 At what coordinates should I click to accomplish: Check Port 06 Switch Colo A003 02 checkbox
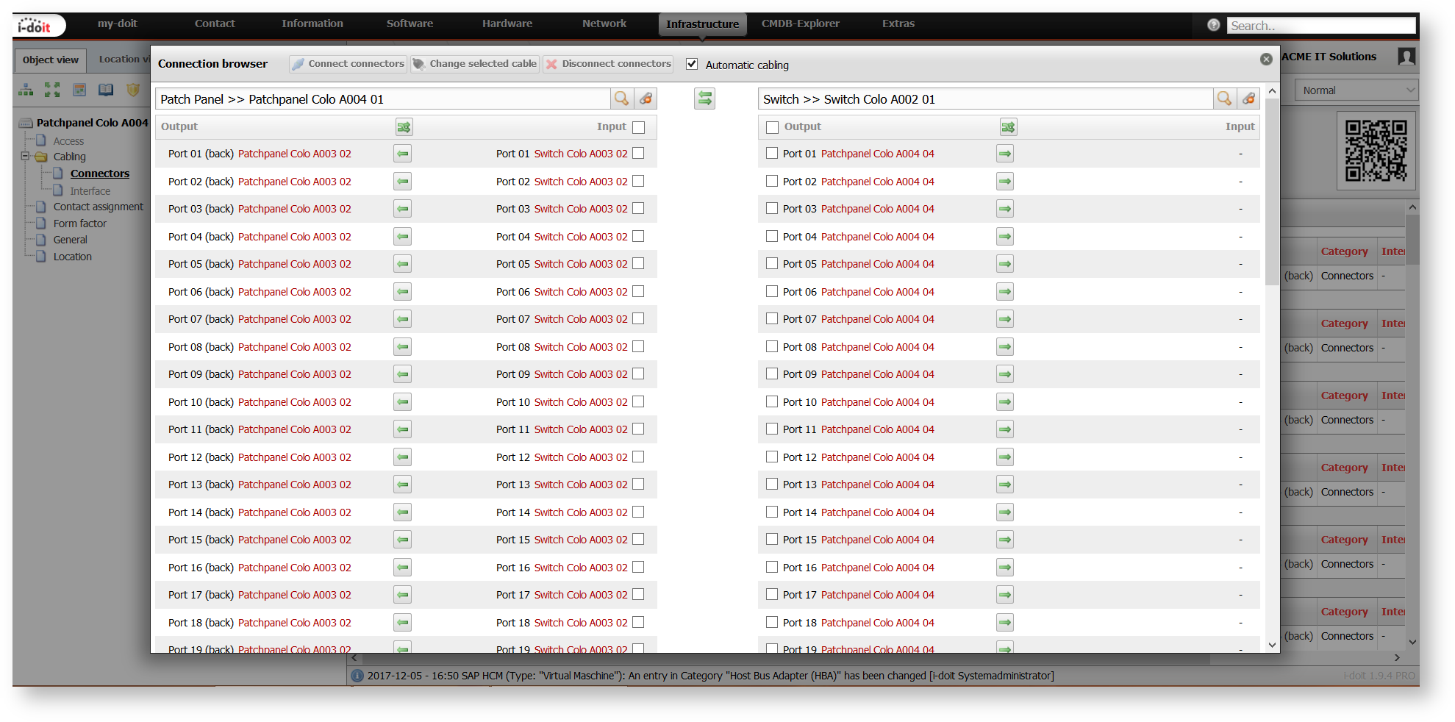click(x=638, y=291)
